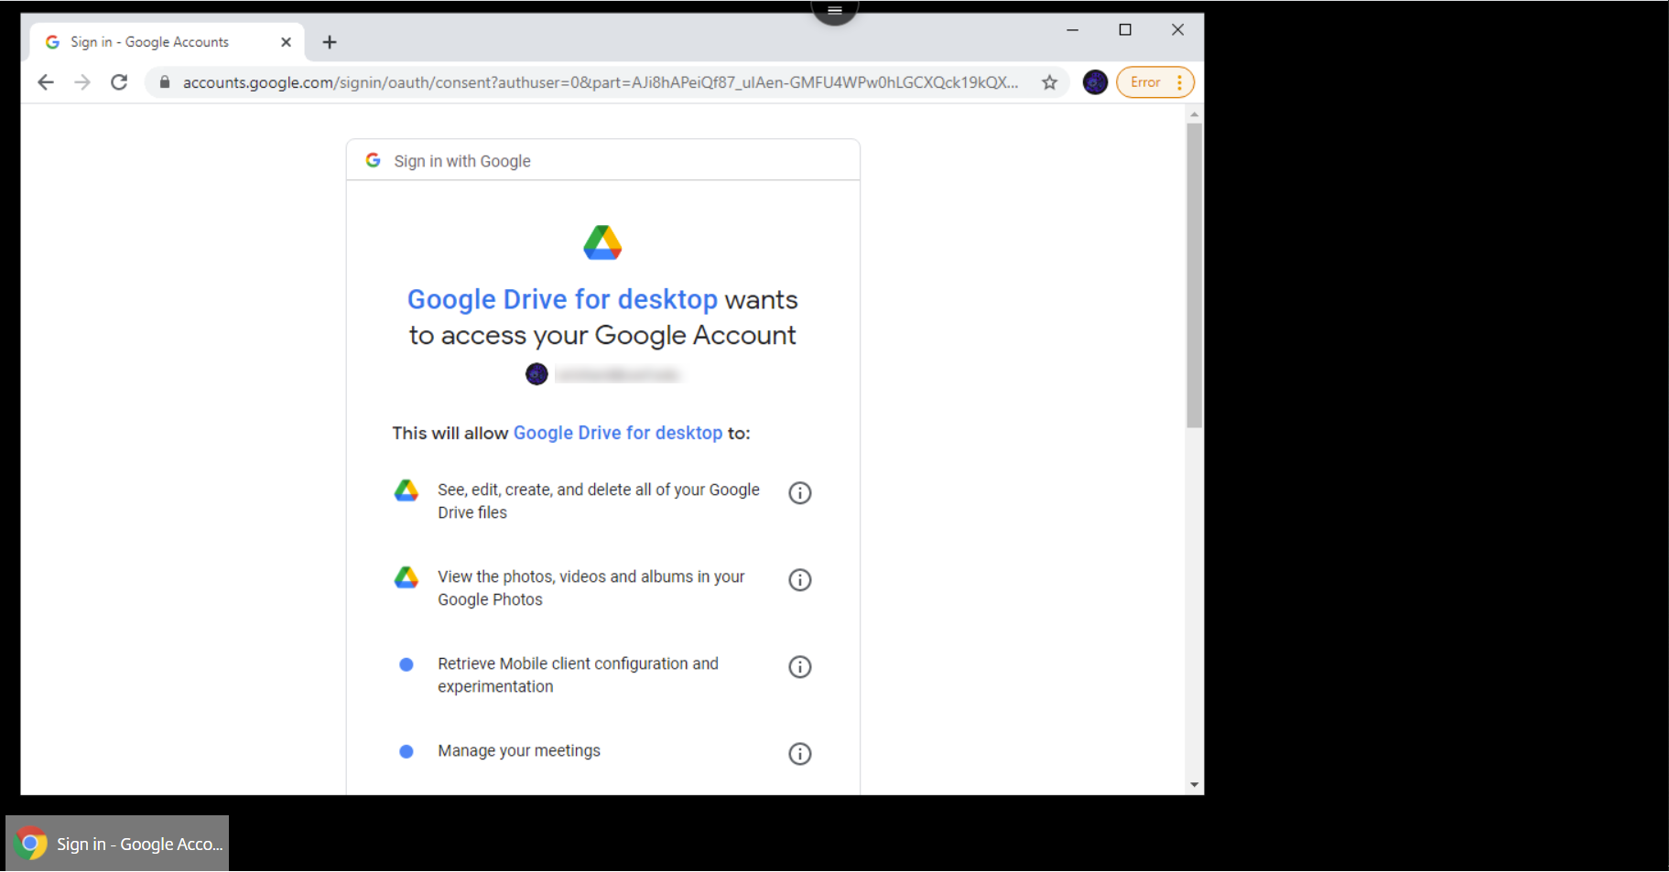Click Chrome taskbar button 'Sign in - Google Acco...'

click(117, 843)
